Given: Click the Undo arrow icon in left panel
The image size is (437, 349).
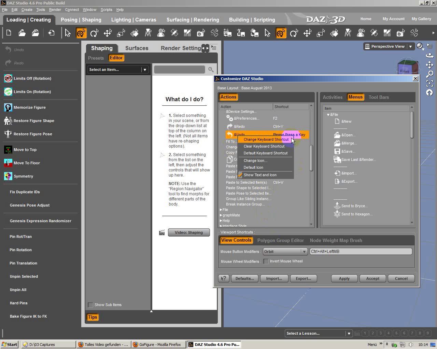Looking at the screenshot, I should [8, 49].
